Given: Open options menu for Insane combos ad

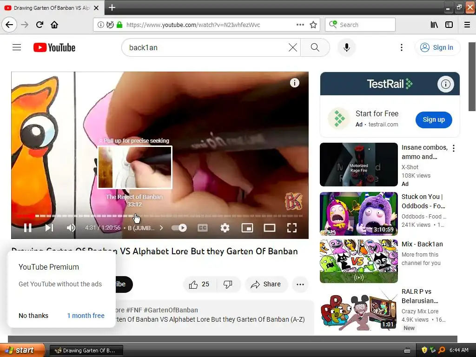Looking at the screenshot, I should [x=454, y=148].
